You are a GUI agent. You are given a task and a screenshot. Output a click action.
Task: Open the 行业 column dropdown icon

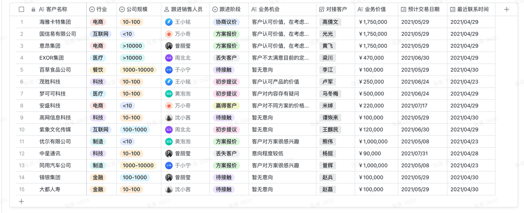click(x=92, y=9)
